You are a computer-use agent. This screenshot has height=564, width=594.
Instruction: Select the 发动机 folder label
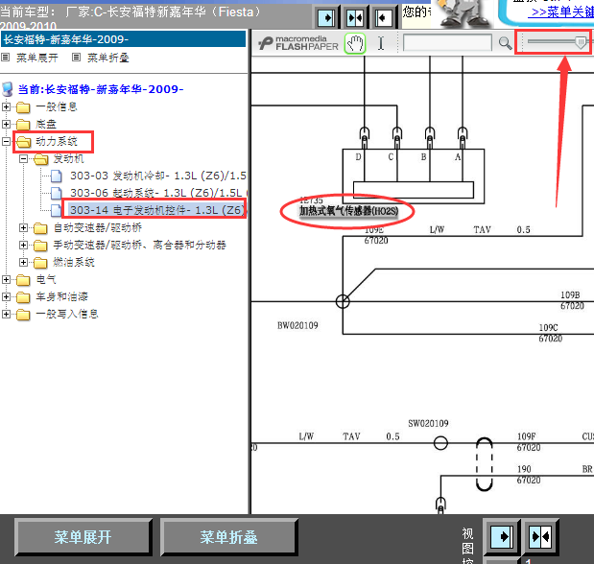(x=68, y=158)
